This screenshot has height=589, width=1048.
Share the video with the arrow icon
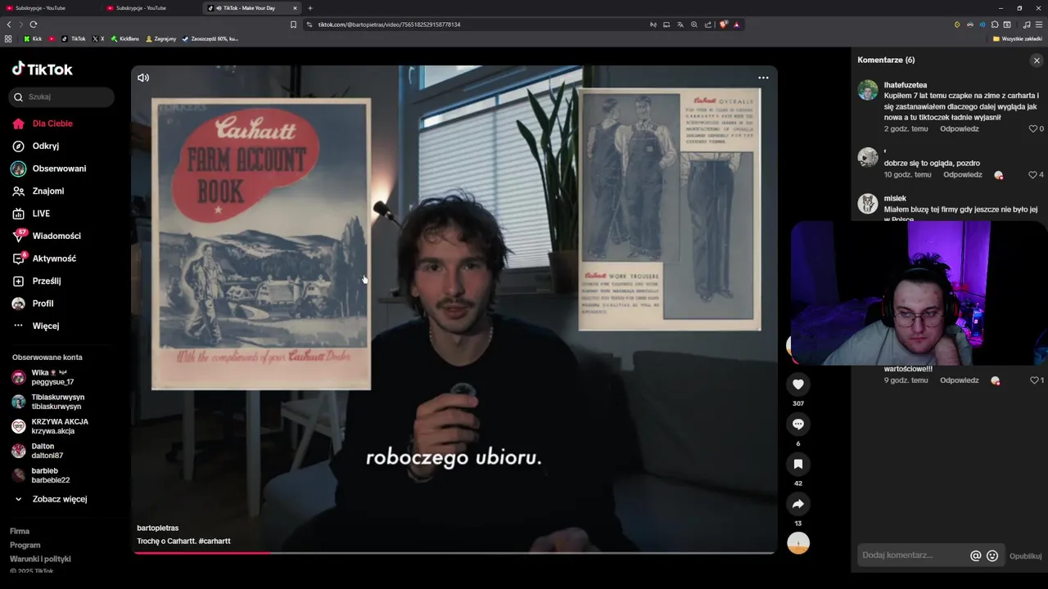click(x=798, y=504)
